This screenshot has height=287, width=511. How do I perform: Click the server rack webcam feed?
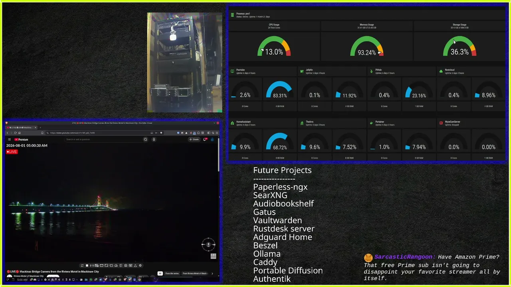coord(184,62)
